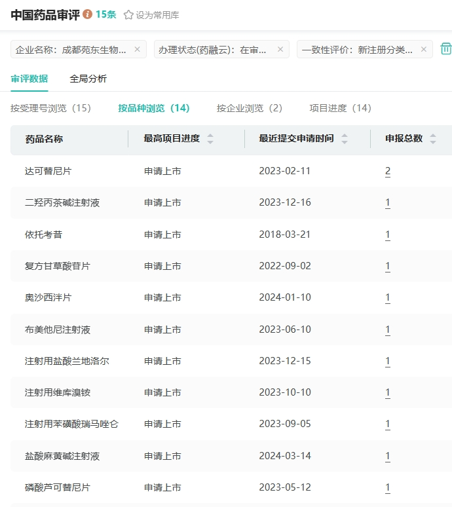Remove the 企业名称 filter tag

[137, 49]
